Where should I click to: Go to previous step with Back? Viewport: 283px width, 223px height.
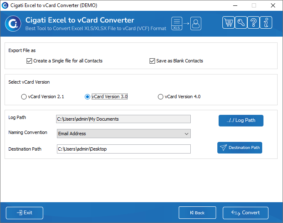(197, 213)
